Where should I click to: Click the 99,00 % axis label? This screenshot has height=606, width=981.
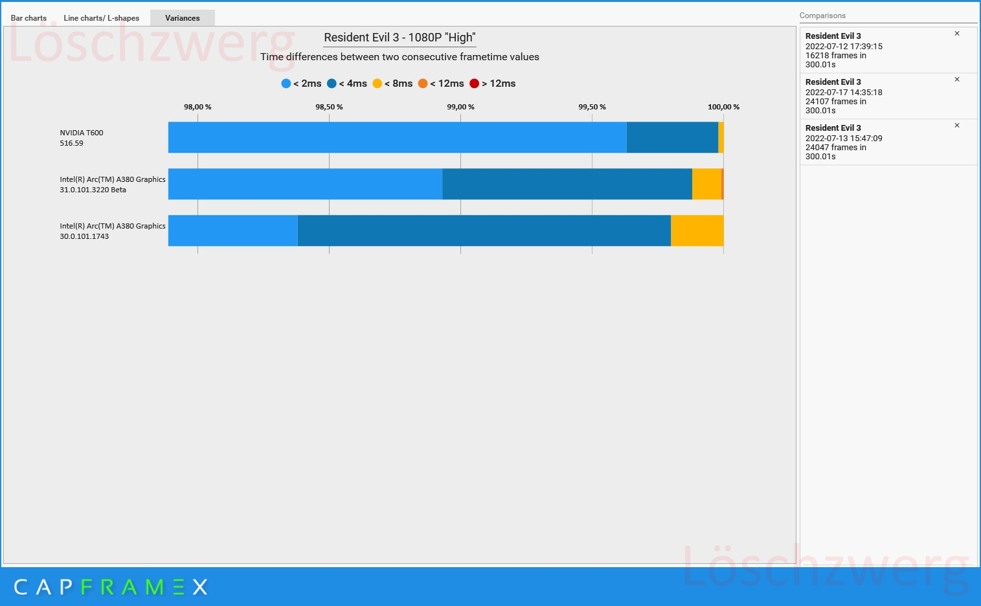pos(460,107)
